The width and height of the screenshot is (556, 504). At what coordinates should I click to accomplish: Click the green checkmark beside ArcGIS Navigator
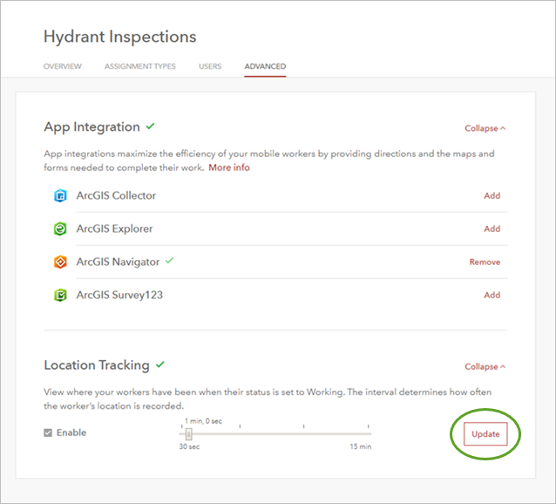tap(169, 261)
